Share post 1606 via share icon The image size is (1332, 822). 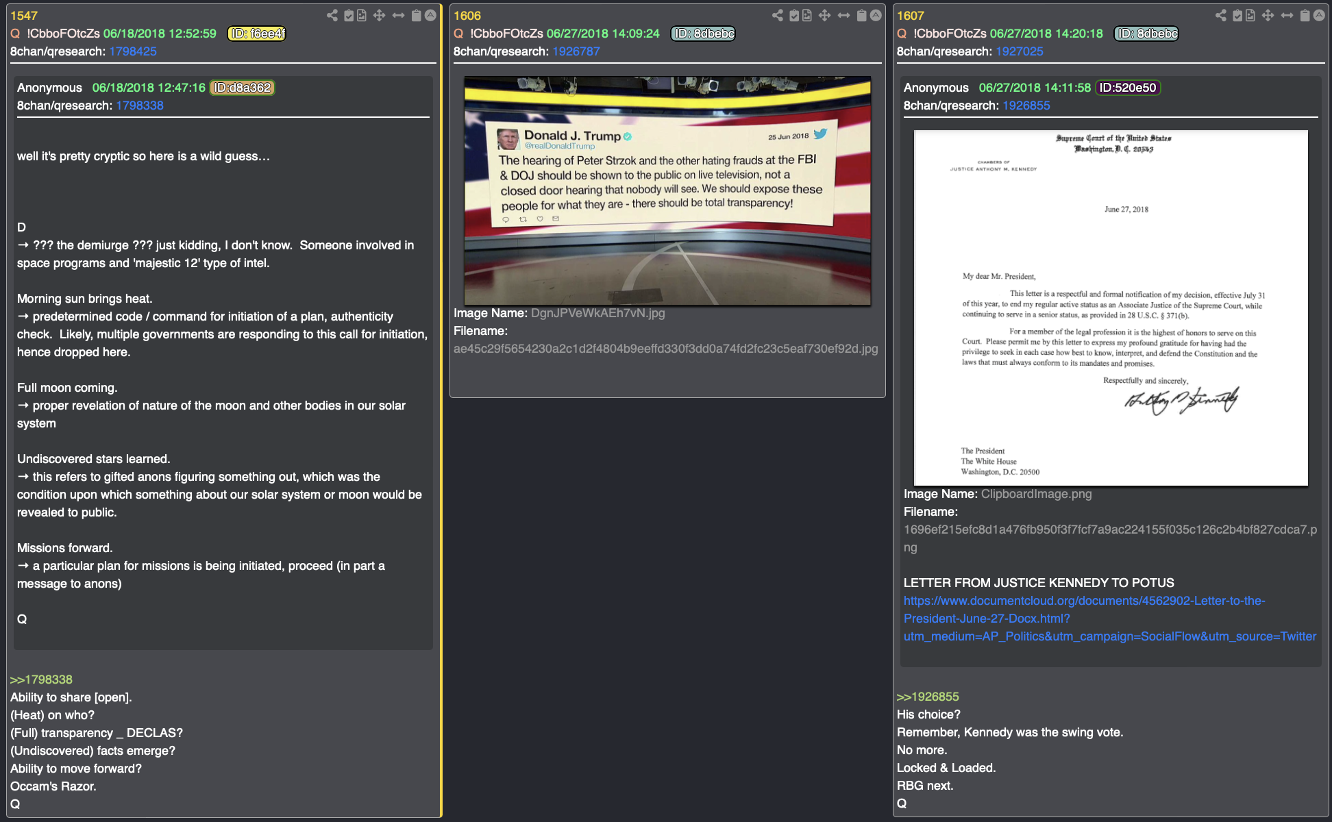pos(778,15)
